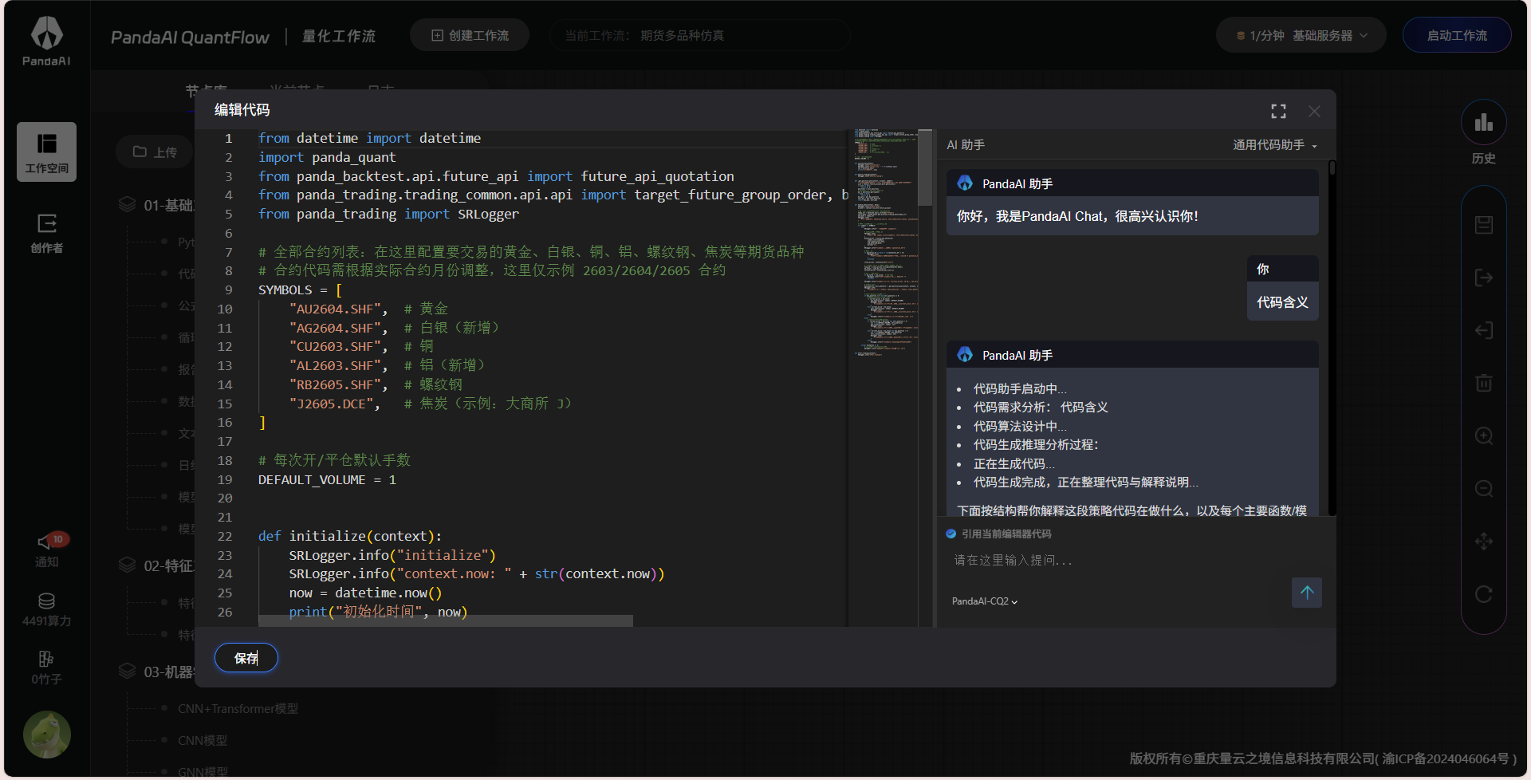Select the CNN模型 tree node
This screenshot has height=780, width=1531.
203,740
